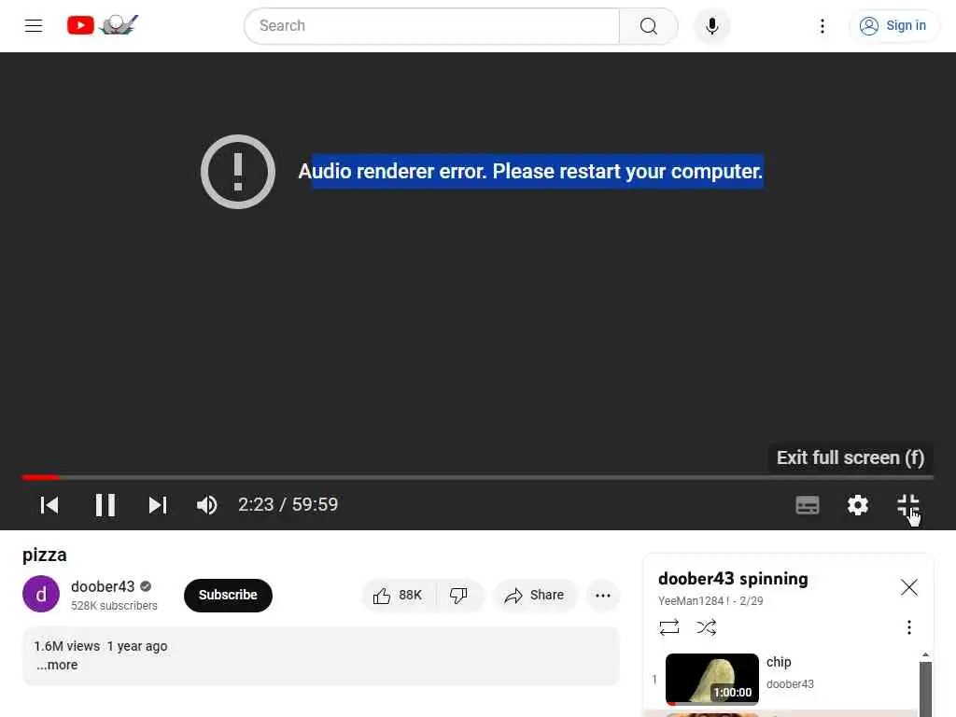Like the video with thumbs up

[x=399, y=595]
